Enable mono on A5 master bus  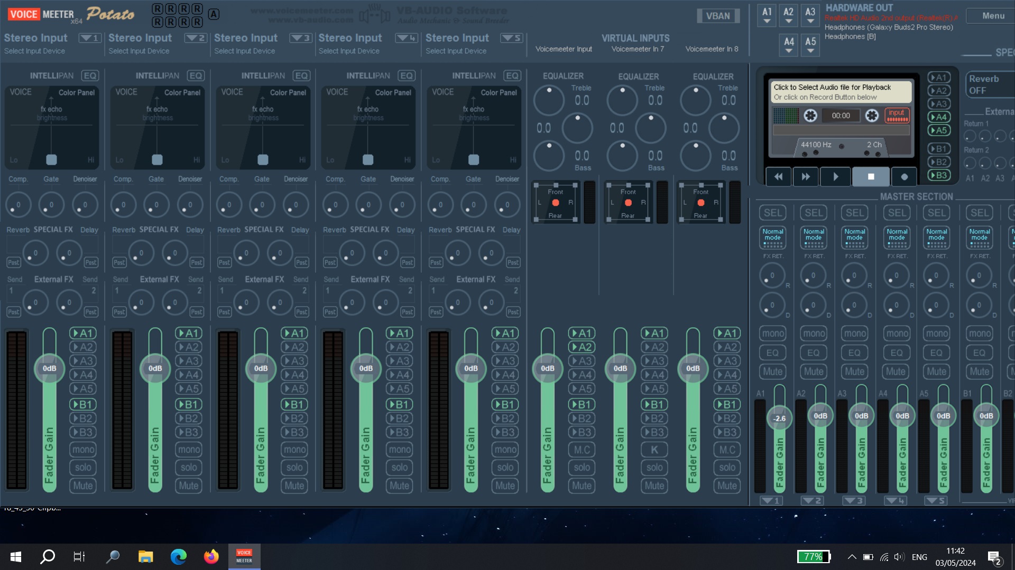[x=937, y=334]
